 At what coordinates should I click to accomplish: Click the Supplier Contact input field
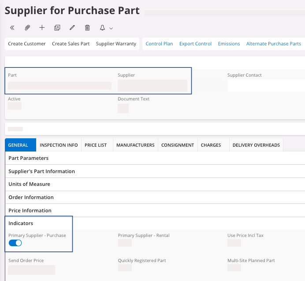[266, 85]
